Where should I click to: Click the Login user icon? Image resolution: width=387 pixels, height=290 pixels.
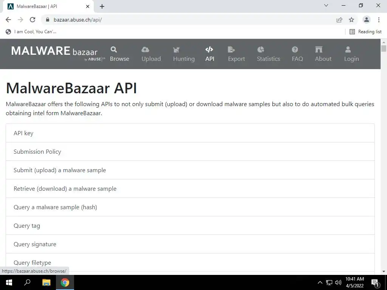348,49
